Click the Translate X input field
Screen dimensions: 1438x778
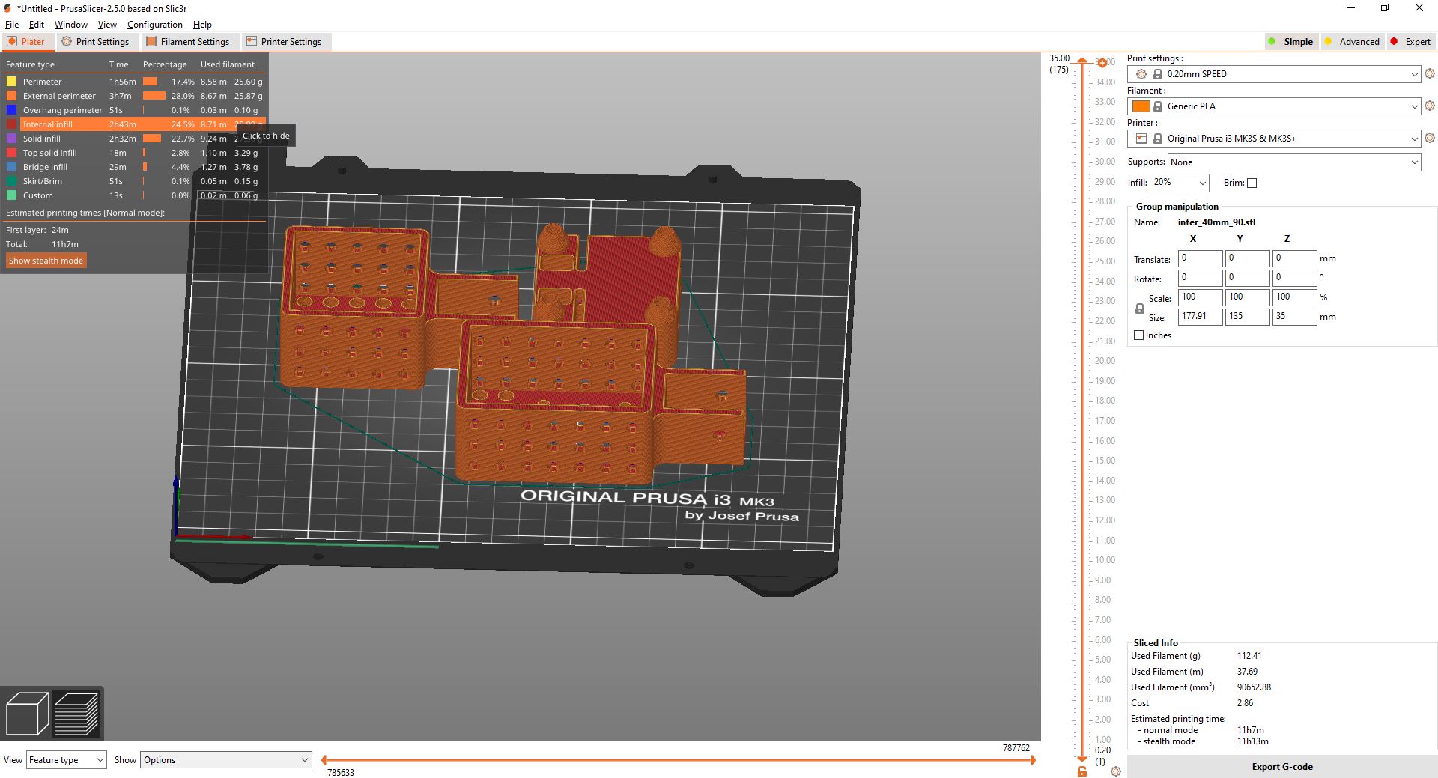[1200, 258]
